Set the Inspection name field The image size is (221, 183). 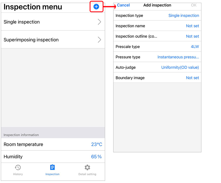[x=192, y=26]
